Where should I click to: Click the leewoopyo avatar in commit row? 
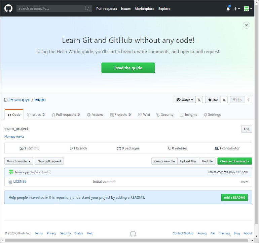tap(11, 172)
